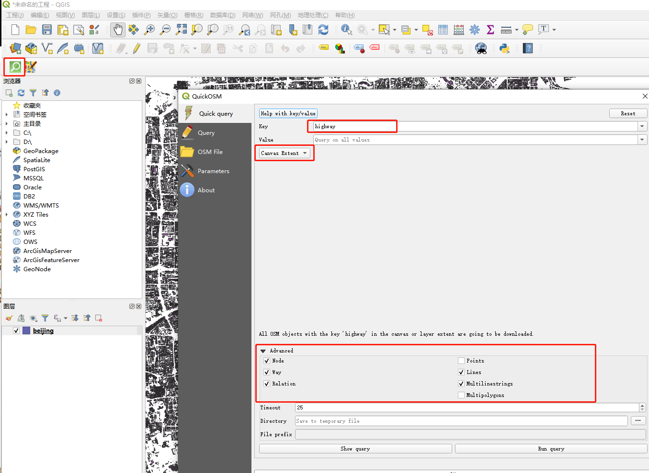Screen dimensions: 649x473
Task: Open the Value combo box dropdown arrow
Action: (642, 140)
